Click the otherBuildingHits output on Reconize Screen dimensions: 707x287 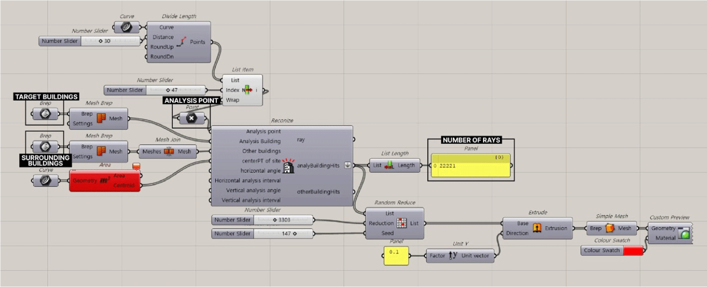tap(318, 191)
